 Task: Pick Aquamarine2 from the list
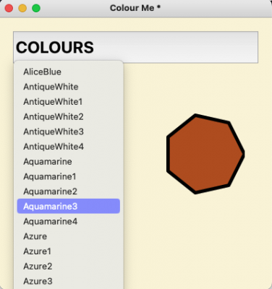click(69, 191)
